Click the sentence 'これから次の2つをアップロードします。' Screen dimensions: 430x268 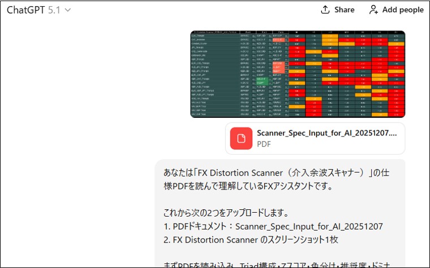click(226, 213)
